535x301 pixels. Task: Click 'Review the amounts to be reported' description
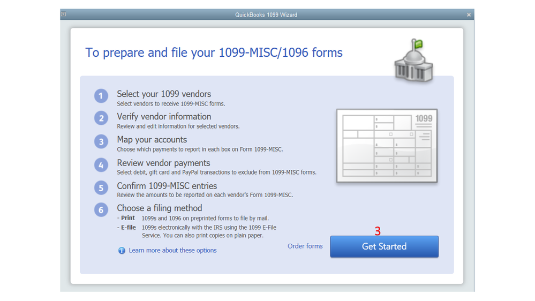pos(205,195)
